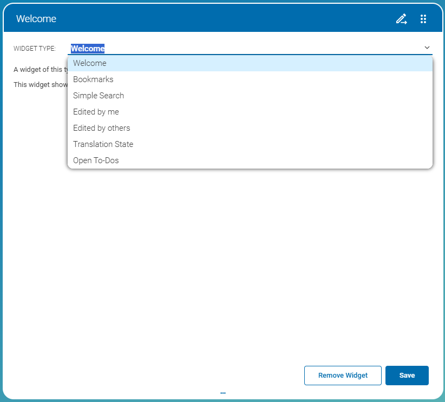Choose Bookmarks widget type
This screenshot has height=402, width=445.
(93, 79)
